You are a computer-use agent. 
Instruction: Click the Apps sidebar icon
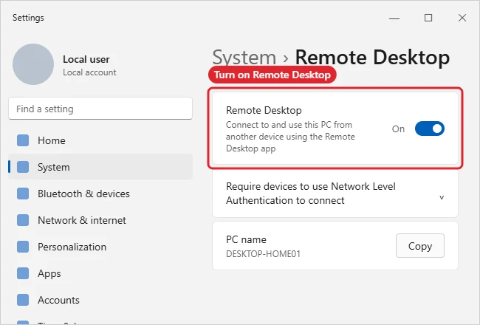pyautogui.click(x=23, y=273)
